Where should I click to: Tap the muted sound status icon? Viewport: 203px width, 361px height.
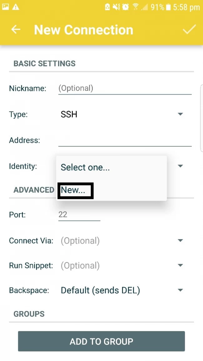click(116, 7)
